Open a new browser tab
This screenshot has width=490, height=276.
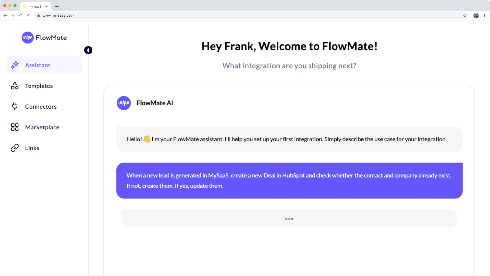pos(57,6)
